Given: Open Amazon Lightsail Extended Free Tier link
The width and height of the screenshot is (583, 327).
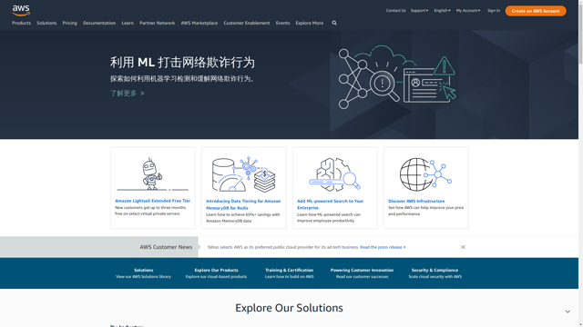Looking at the screenshot, I should pyautogui.click(x=152, y=201).
